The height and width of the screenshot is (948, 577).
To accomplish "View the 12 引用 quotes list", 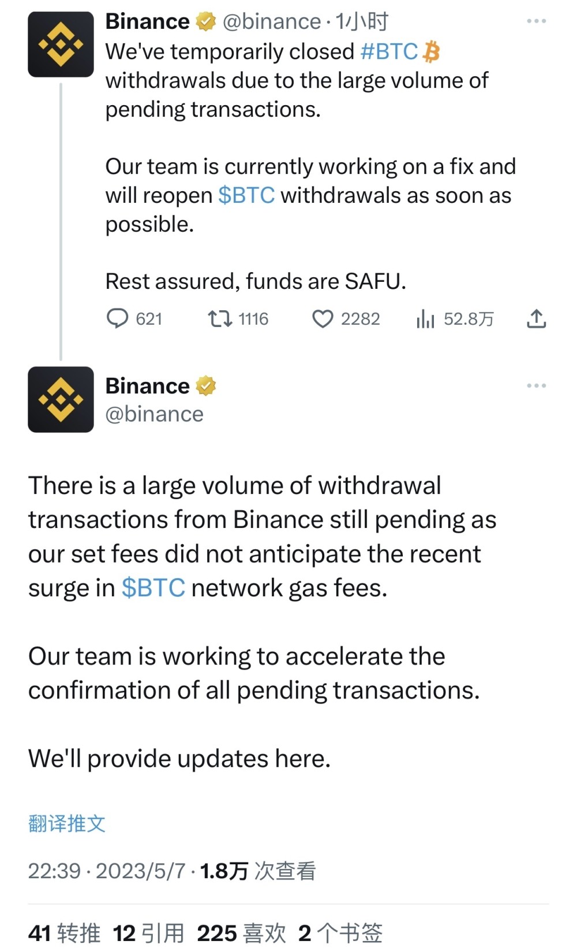I will 148,933.
